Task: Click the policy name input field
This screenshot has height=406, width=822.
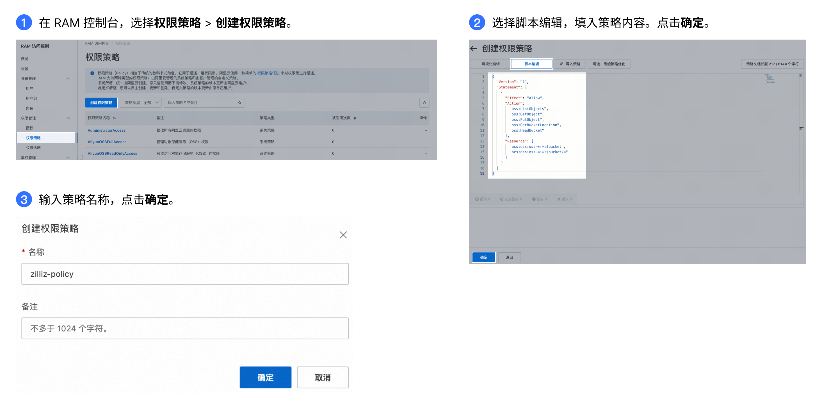Action: pos(185,273)
